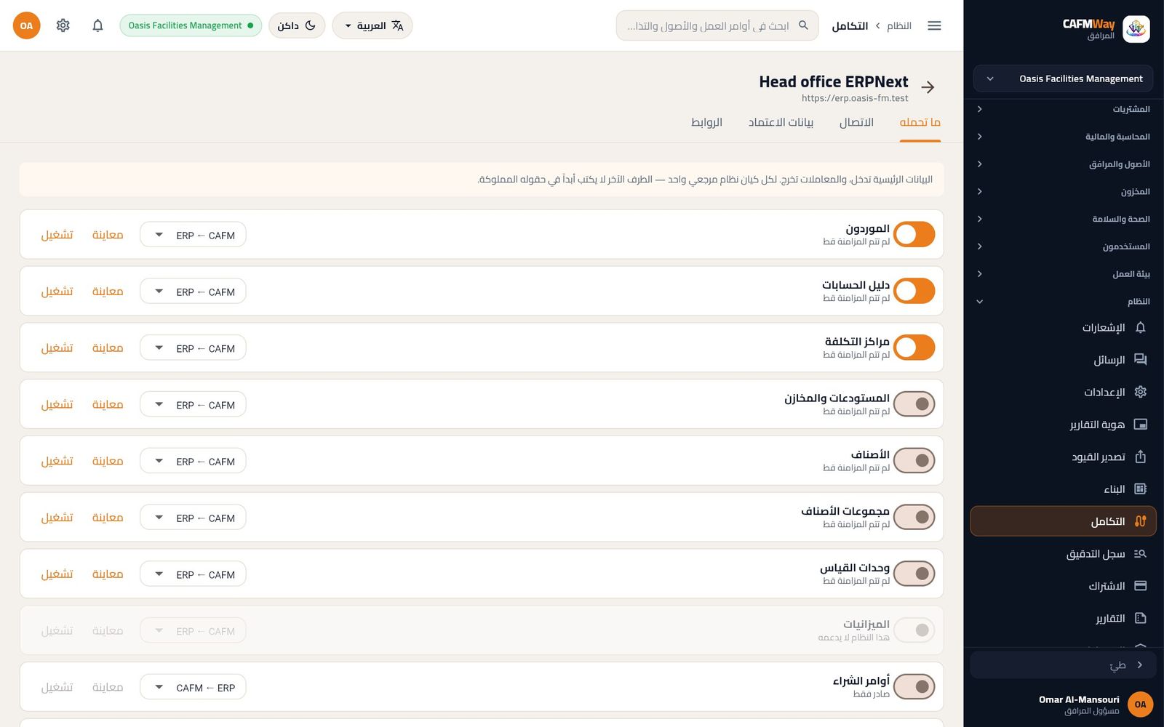
Task: Expand the المخزون sidebar section
Action: pyautogui.click(x=1063, y=192)
